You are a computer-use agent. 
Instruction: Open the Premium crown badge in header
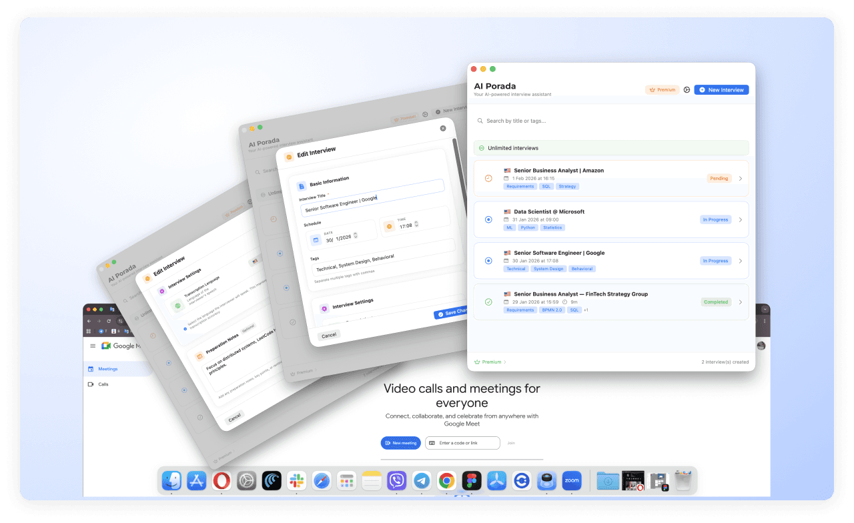click(661, 89)
